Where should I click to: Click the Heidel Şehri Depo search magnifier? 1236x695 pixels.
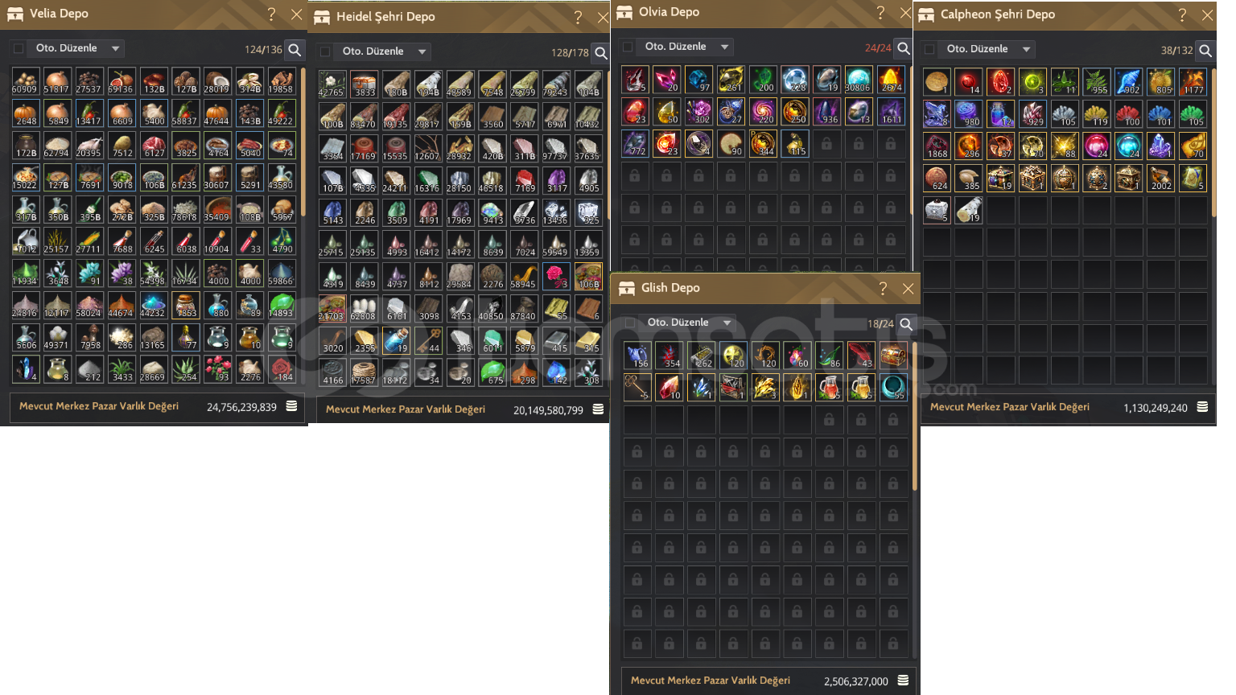coord(600,53)
